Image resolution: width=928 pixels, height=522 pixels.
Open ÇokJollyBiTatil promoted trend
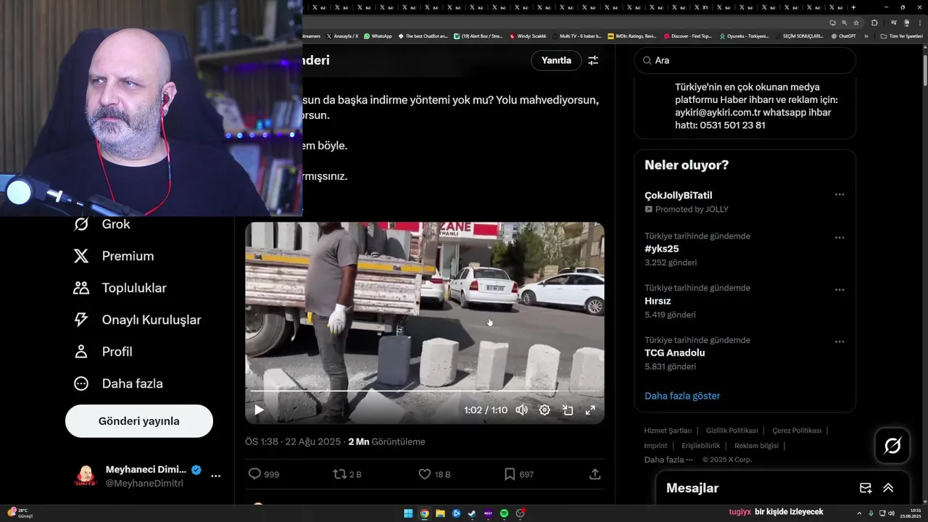(678, 195)
